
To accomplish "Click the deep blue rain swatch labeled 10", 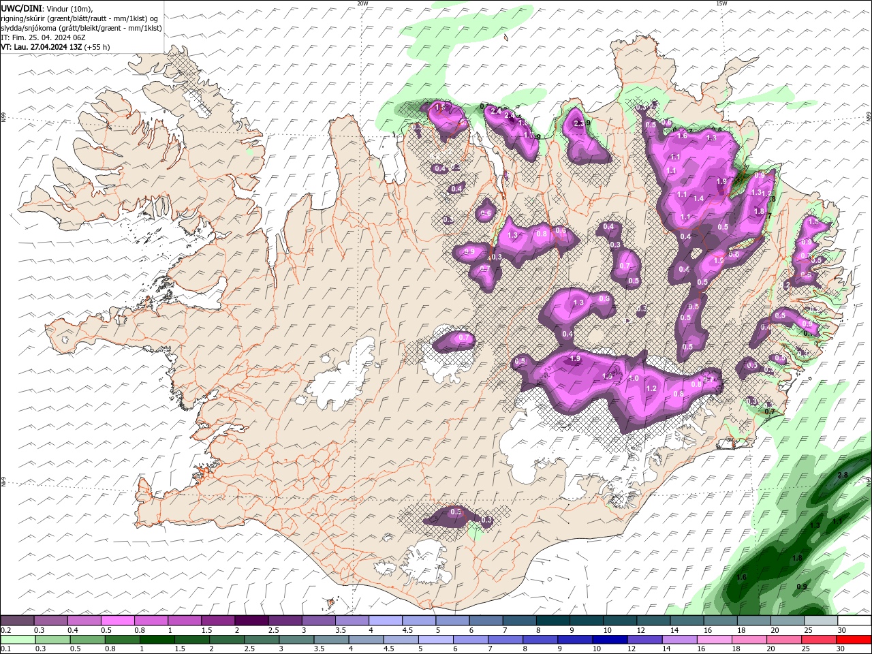I will pyautogui.click(x=609, y=640).
